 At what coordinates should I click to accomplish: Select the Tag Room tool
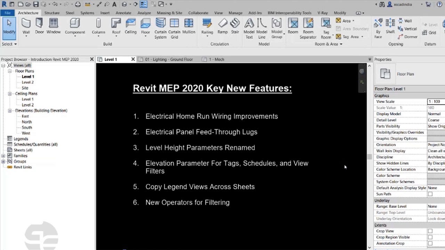[326, 28]
